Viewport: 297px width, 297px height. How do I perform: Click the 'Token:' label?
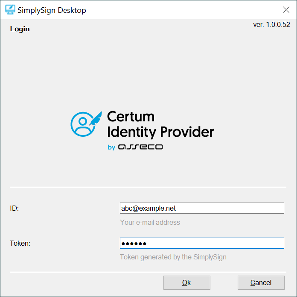tap(20, 243)
